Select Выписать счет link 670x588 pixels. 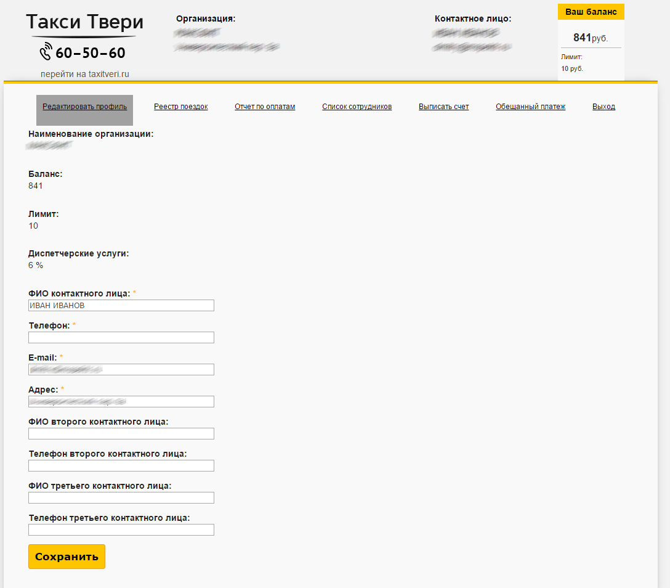[x=443, y=107]
